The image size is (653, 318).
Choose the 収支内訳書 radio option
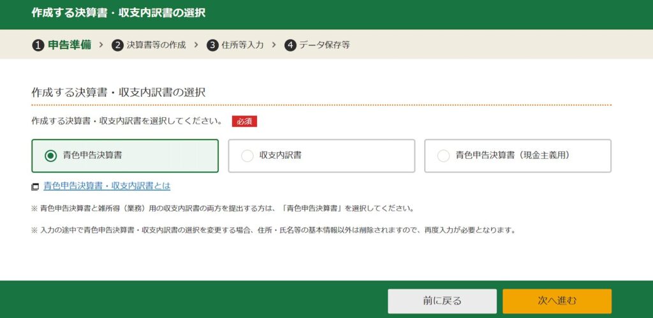pyautogui.click(x=247, y=156)
